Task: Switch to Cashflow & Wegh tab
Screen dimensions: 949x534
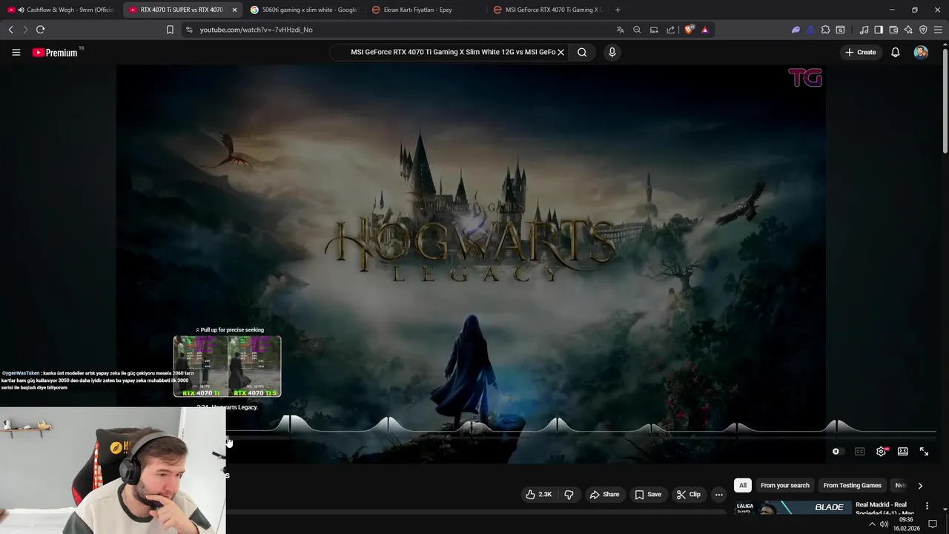Action: click(x=61, y=10)
